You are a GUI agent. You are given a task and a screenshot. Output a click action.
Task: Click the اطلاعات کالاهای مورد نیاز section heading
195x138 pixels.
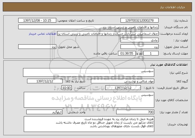169,65
